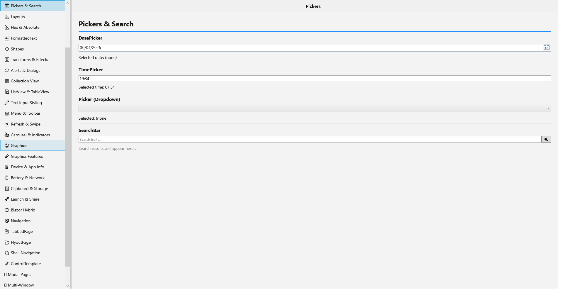This screenshot has width=563, height=300.
Task: Click the Launch & Share rocket icon
Action: click(x=7, y=199)
